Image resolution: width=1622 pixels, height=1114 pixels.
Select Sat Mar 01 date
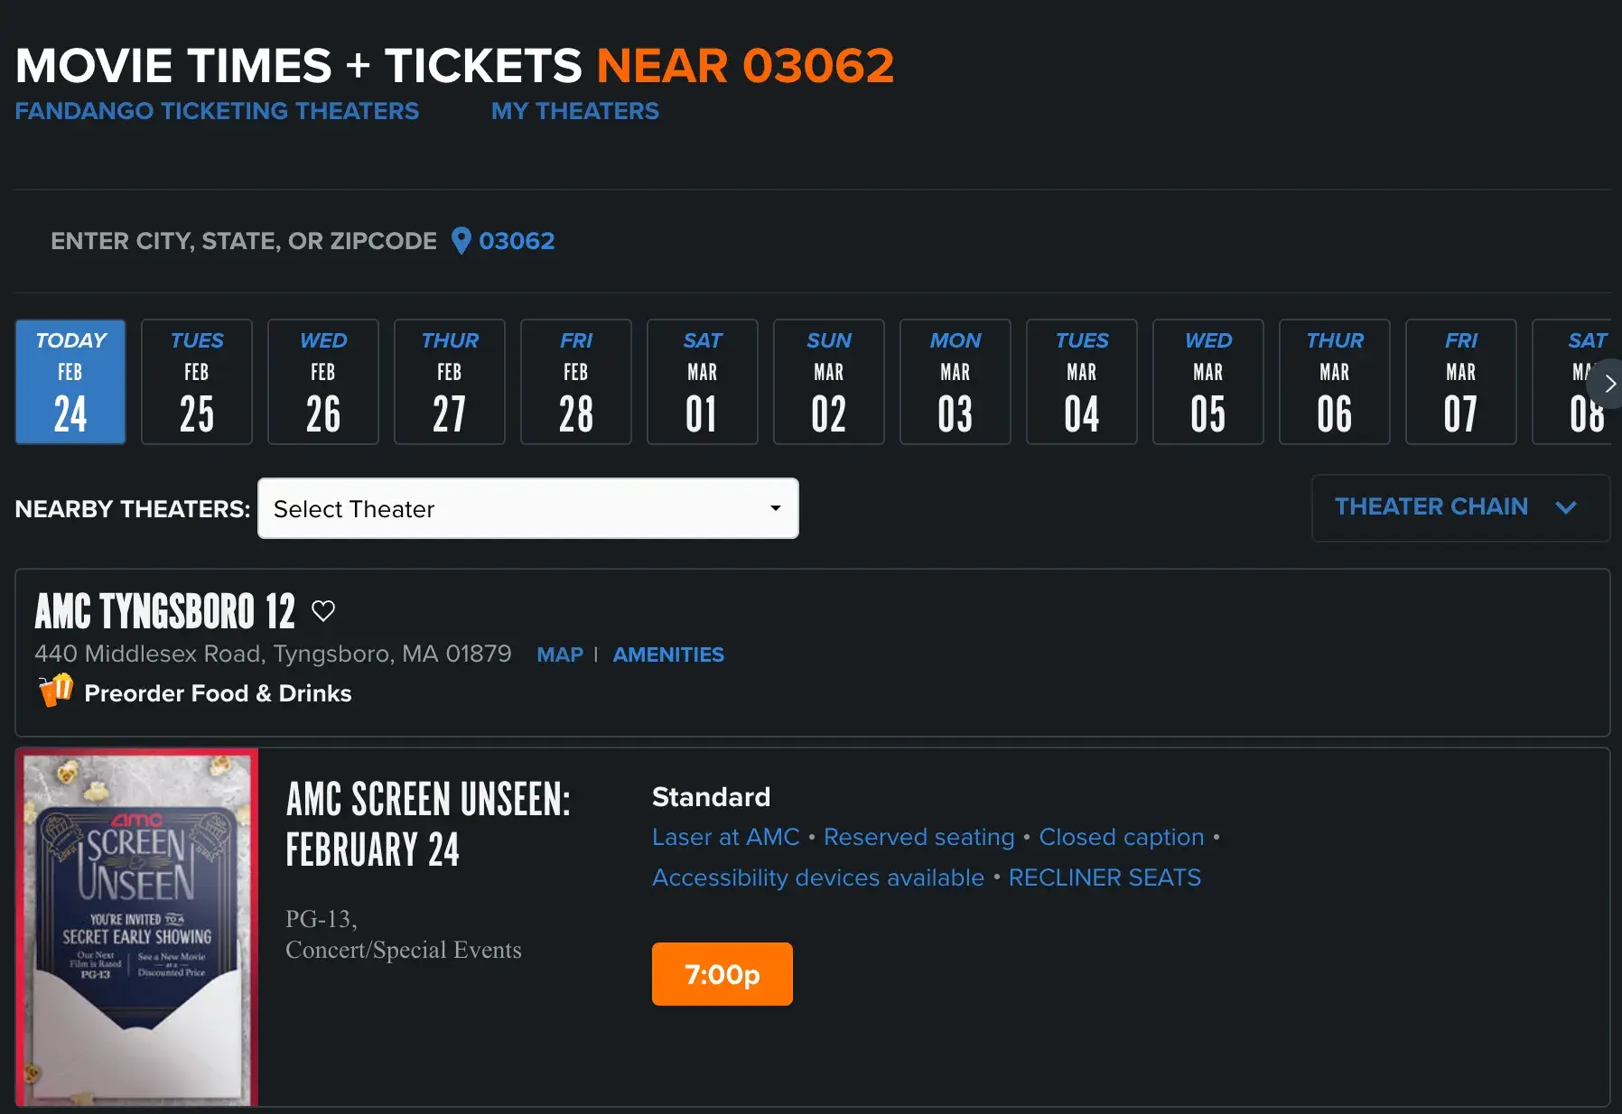tap(703, 382)
